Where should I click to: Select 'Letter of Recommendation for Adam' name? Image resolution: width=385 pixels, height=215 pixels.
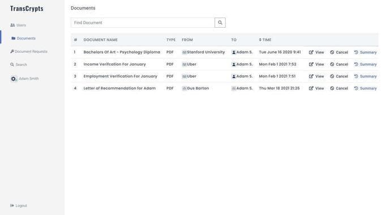(119, 88)
